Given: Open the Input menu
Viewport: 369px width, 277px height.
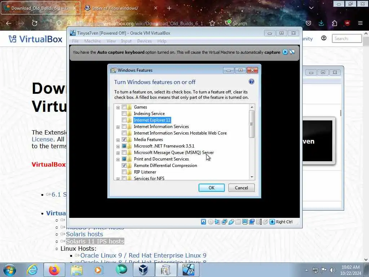Looking at the screenshot, I should [x=126, y=41].
